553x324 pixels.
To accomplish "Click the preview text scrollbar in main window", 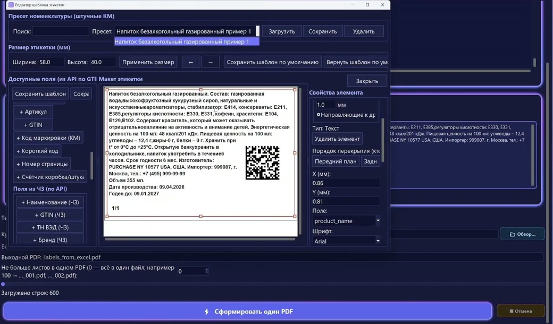I will [x=533, y=155].
